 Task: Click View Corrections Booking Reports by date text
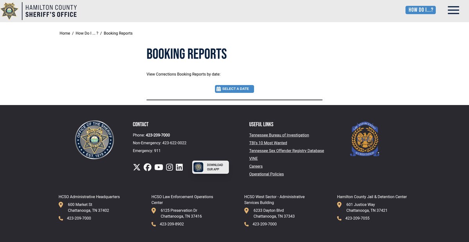click(x=184, y=74)
